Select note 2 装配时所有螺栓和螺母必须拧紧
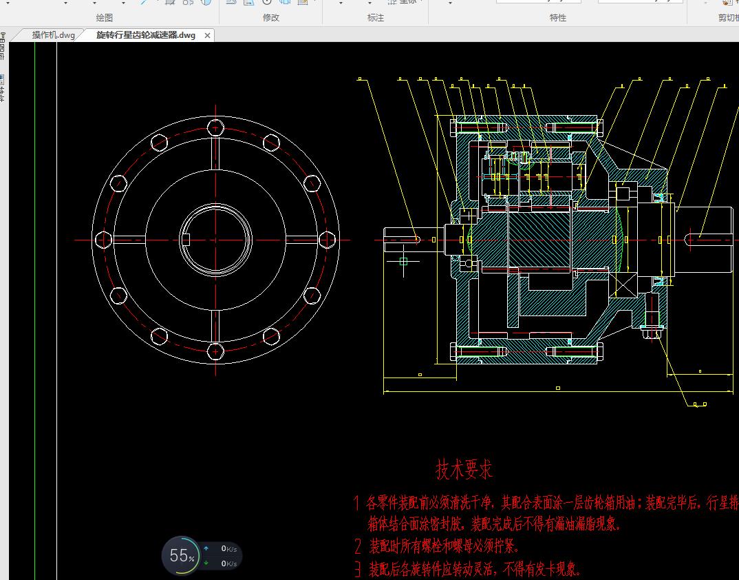The image size is (739, 580). (x=436, y=546)
